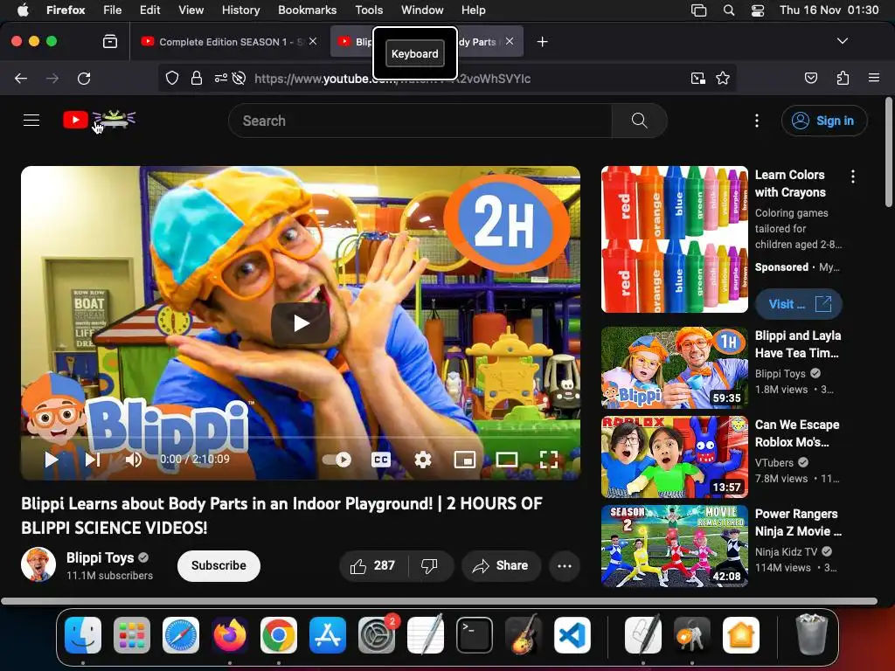Subscribe to Blippi Toys

(x=219, y=565)
